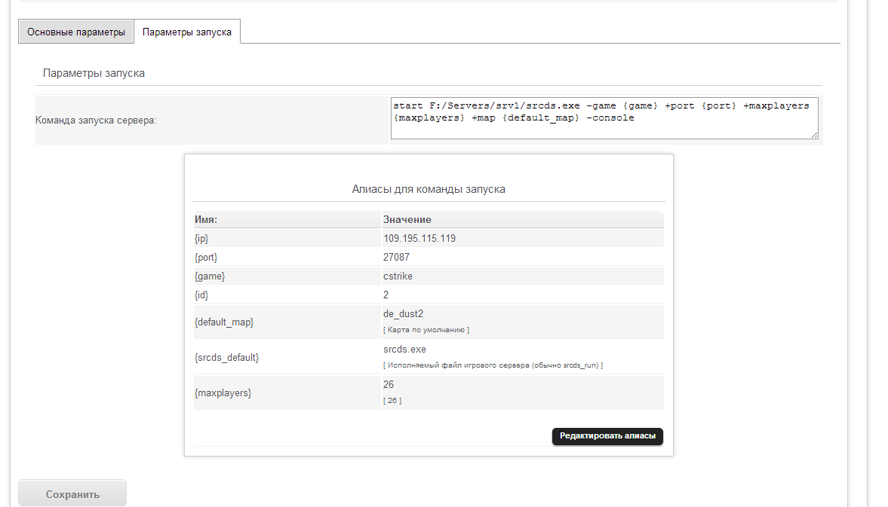This screenshot has height=507, width=888.
Task: Switch to the Основные параметры tab
Action: click(76, 32)
